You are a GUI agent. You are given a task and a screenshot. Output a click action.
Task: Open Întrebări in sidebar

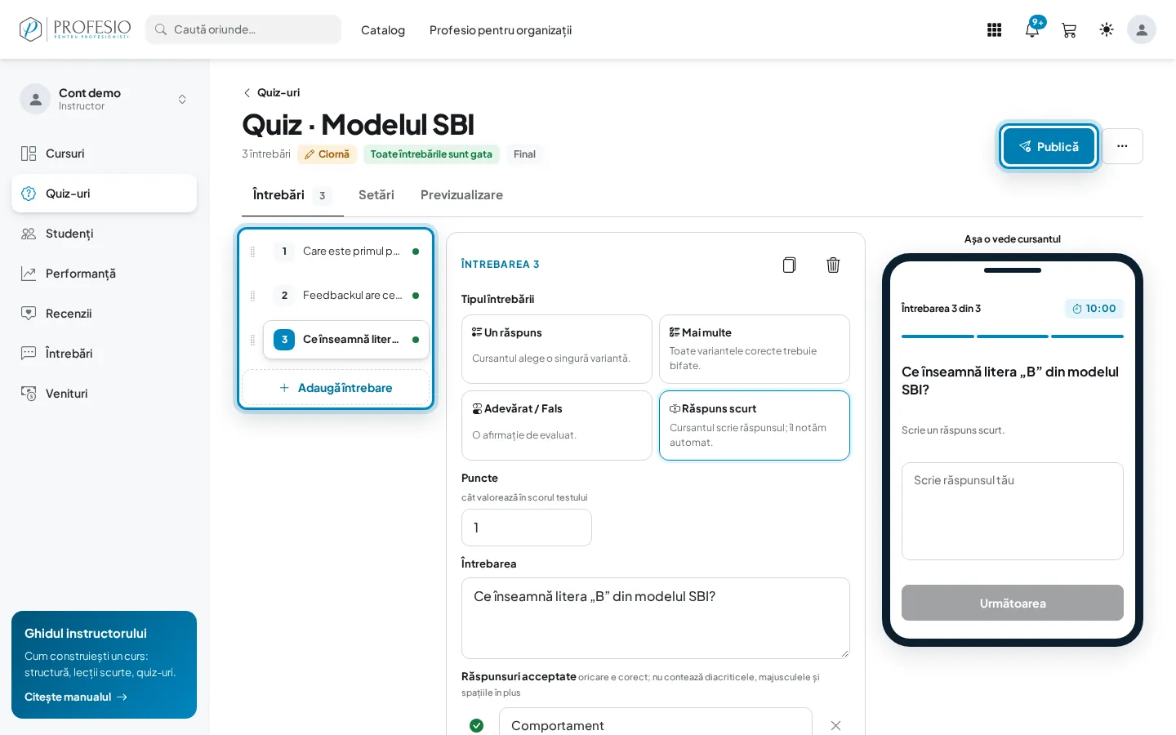[x=104, y=354]
